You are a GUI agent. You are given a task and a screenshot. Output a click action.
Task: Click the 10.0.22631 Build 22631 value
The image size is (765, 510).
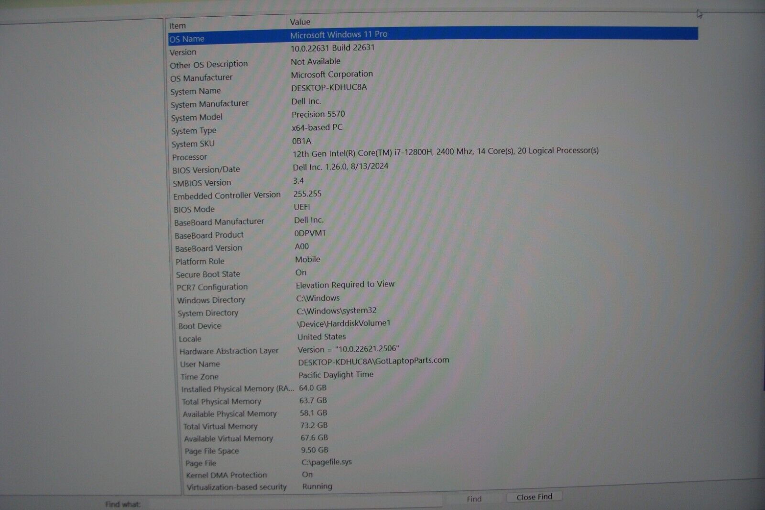333,48
